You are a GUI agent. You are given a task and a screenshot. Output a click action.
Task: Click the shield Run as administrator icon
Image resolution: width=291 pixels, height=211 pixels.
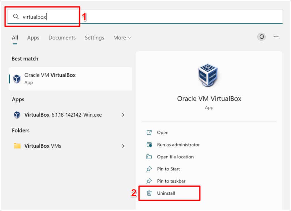pyautogui.click(x=149, y=145)
